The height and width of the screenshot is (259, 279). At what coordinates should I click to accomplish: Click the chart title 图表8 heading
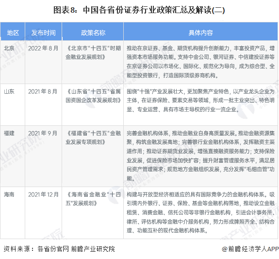[139, 10]
